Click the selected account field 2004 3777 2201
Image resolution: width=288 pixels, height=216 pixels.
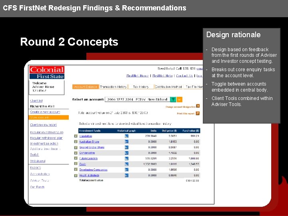pos(137,99)
